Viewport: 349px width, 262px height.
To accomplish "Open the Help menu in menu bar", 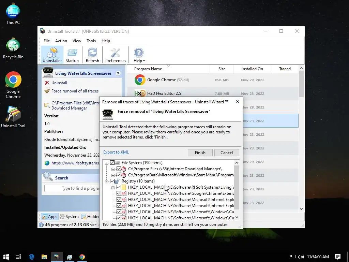I will click(x=106, y=41).
